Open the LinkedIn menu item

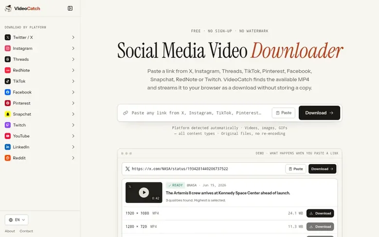pyautogui.click(x=40, y=147)
